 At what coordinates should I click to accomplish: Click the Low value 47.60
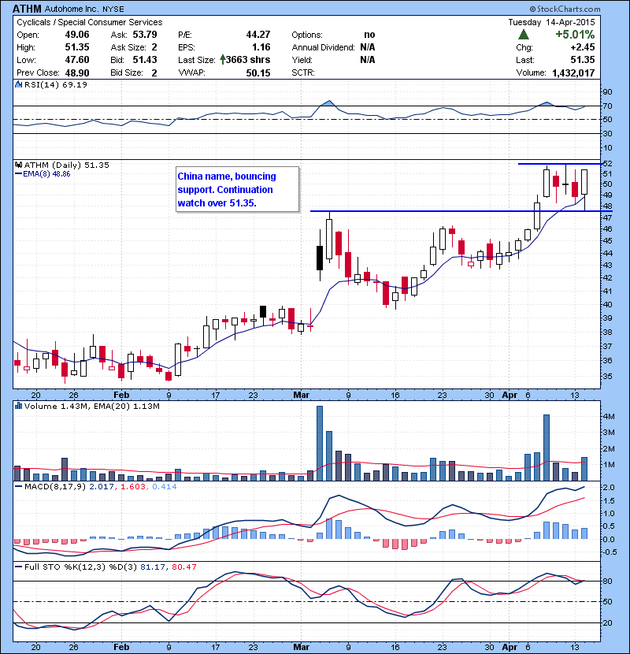(x=77, y=60)
